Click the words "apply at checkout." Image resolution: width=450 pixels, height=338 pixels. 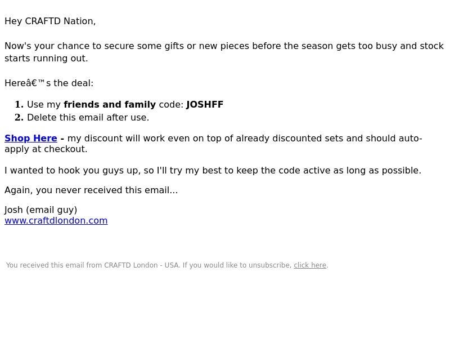click(x=46, y=149)
